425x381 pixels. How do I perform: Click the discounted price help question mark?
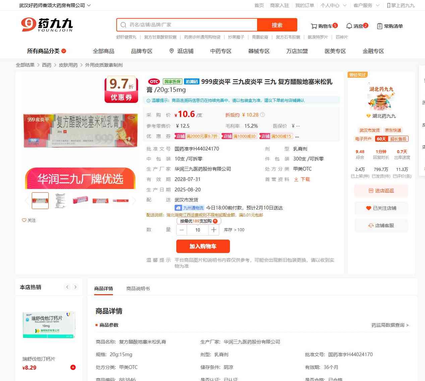262,115
